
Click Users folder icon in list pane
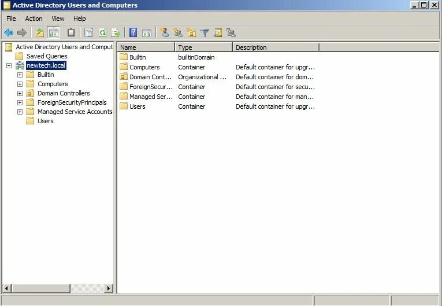[x=124, y=106]
